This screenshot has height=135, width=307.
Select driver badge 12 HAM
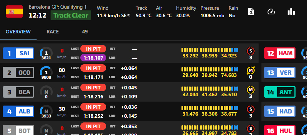click(280, 53)
